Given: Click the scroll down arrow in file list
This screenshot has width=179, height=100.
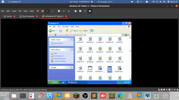Looking at the screenshot, I should click(130, 79).
